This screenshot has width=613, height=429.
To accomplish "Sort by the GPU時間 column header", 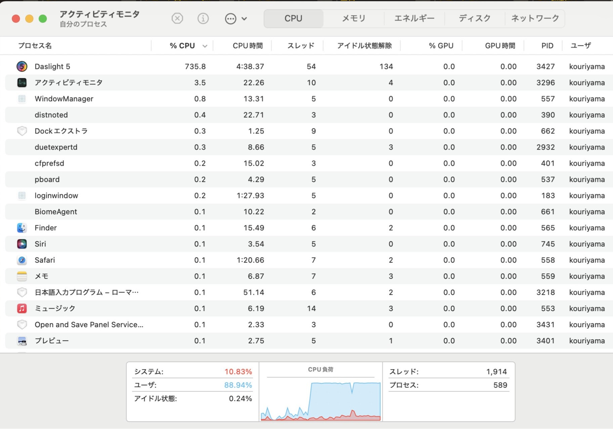I will coord(500,46).
